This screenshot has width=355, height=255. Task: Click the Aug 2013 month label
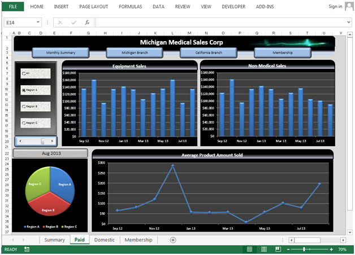coord(50,153)
